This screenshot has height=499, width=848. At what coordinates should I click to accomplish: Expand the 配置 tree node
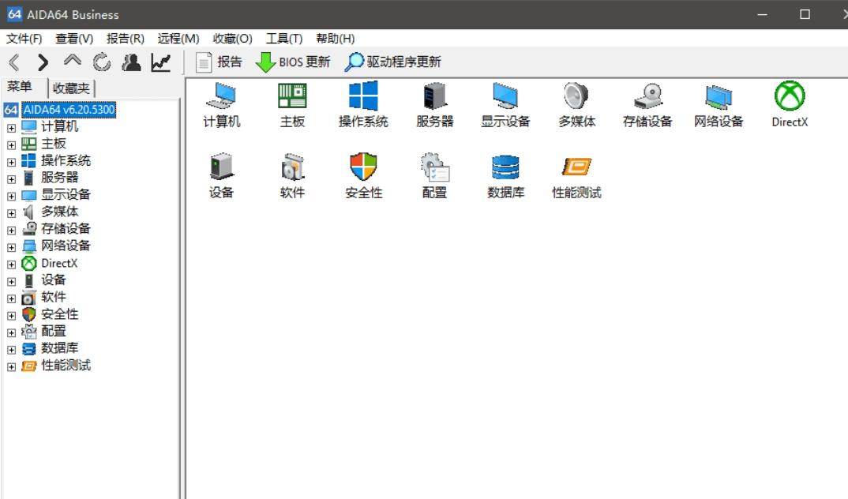pyautogui.click(x=11, y=332)
